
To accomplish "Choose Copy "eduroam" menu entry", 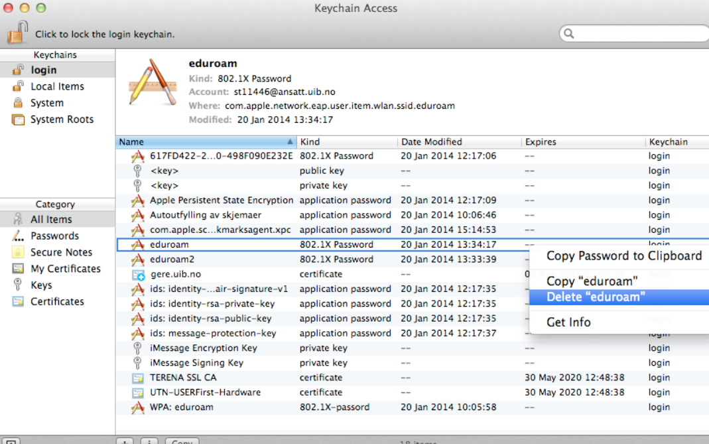I will tap(619, 281).
